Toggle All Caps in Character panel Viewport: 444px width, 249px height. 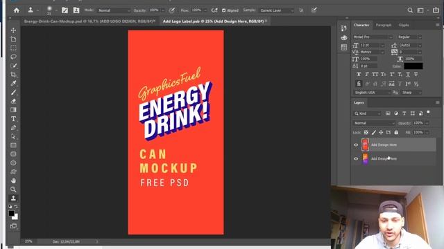(x=375, y=74)
